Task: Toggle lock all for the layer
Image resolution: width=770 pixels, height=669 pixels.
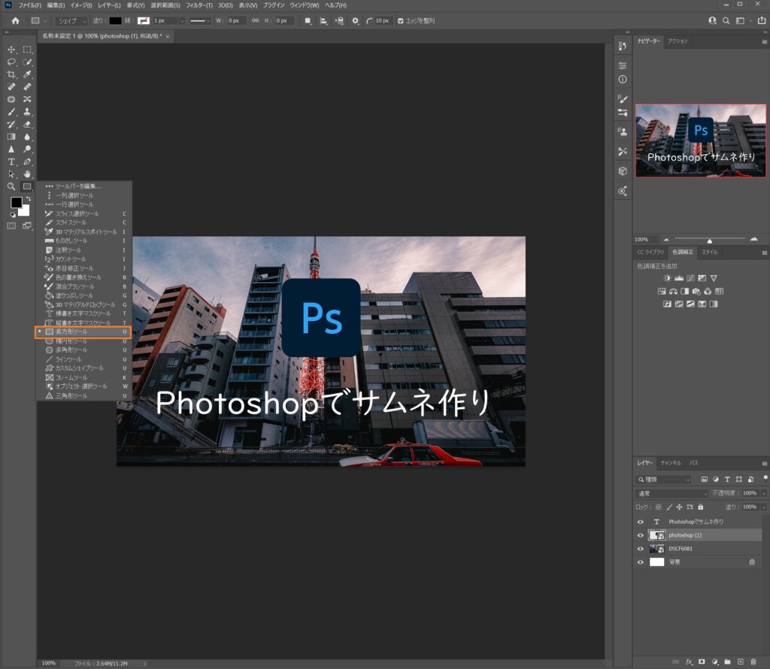Action: pos(701,507)
